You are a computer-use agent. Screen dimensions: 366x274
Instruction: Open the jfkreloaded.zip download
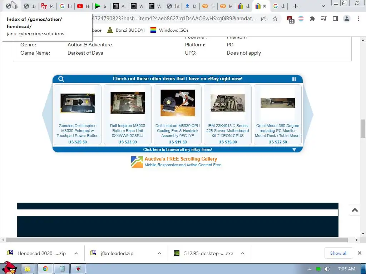coord(113,253)
